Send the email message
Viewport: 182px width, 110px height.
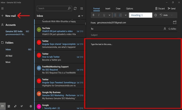[x=172, y=9]
